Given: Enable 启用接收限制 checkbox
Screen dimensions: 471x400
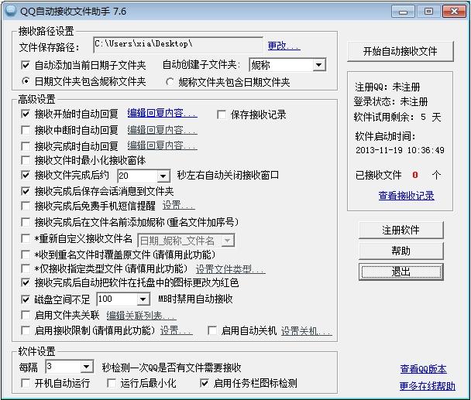Looking at the screenshot, I should tap(26, 330).
